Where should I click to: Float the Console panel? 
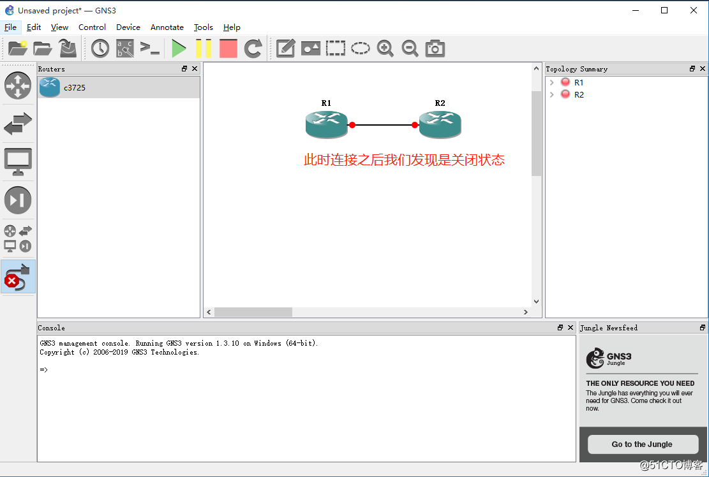[x=560, y=328]
